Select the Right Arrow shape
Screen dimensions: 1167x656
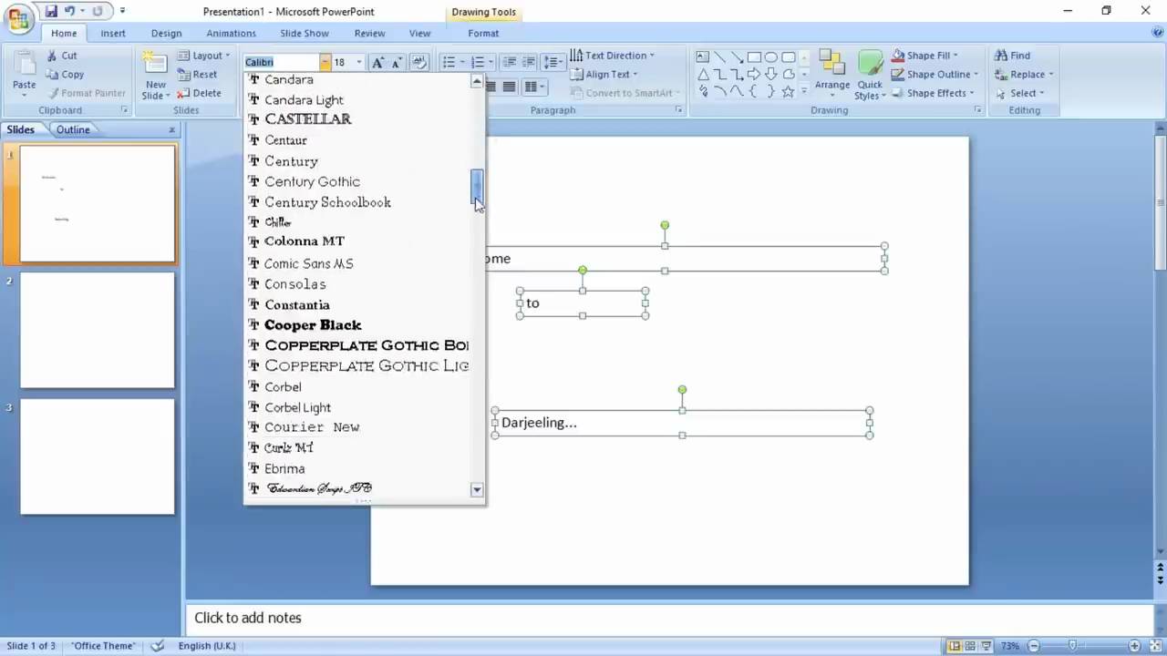click(754, 75)
